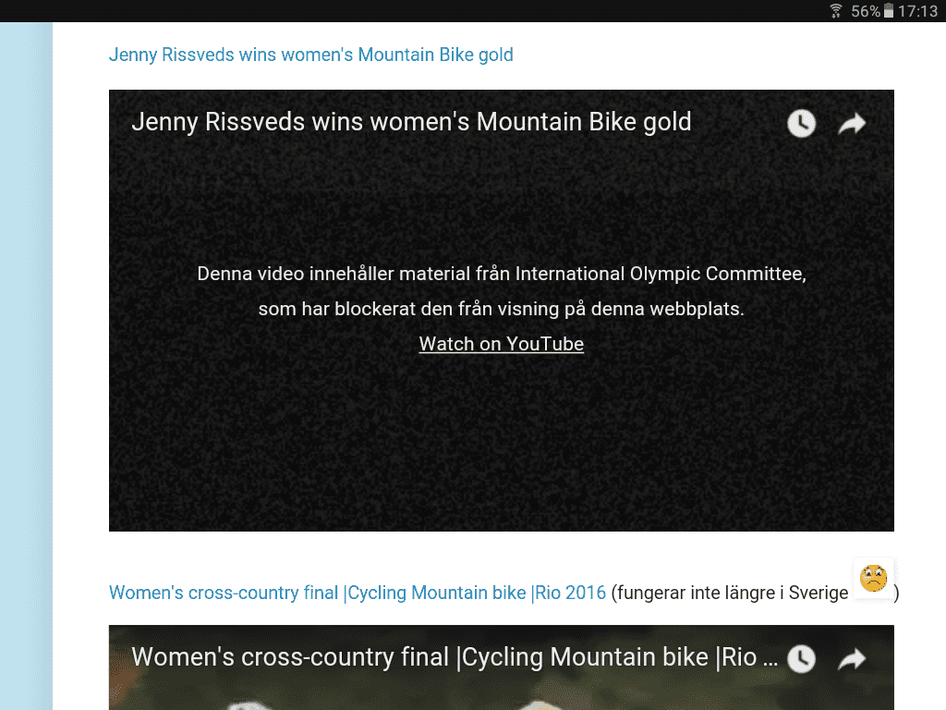946x710 pixels.
Task: Click Watch later clock on Women's cross-country video
Action: pos(801,658)
